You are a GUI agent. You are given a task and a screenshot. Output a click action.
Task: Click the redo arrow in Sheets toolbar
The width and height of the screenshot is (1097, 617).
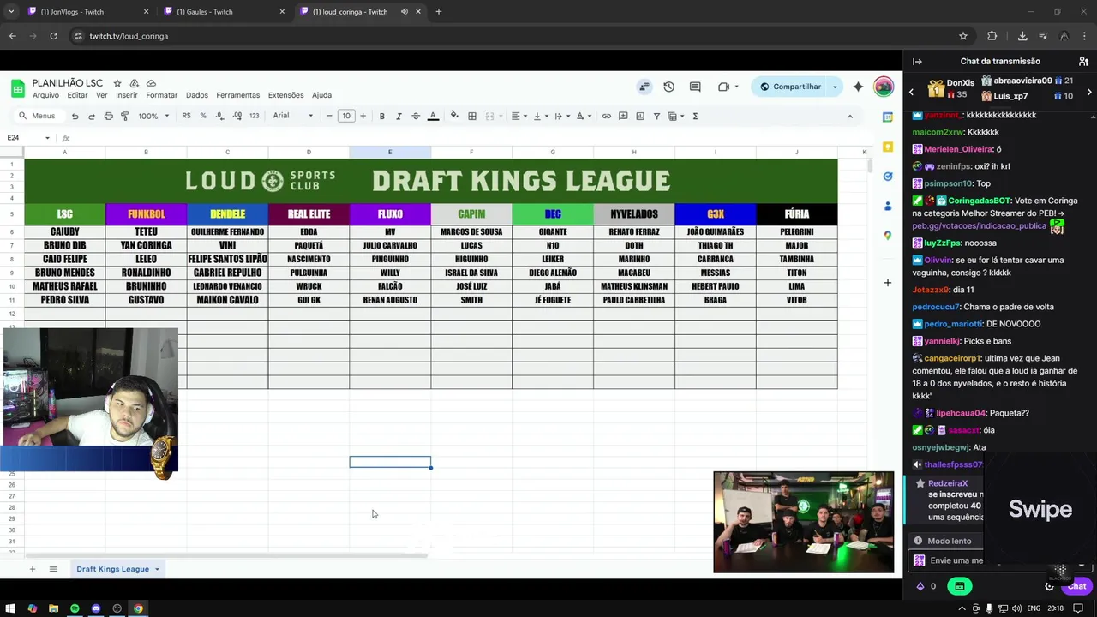[92, 116]
